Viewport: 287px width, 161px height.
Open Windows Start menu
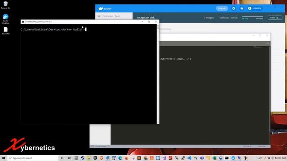pos(4,158)
